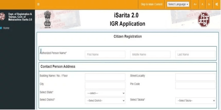This screenshot has height=110, width=221.
Task: Open the Select Language dropdown
Action: (x=178, y=4)
